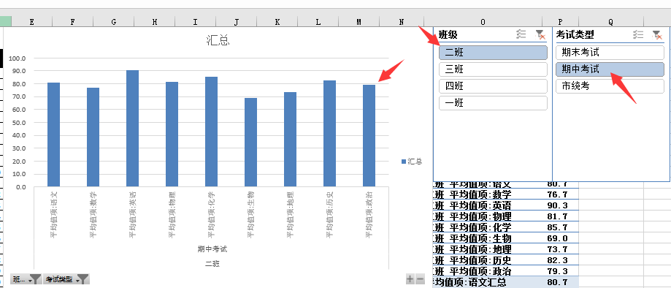Viewport: 671px width, 288px height.
Task: Select 市统考 in 考试类型 slicer
Action: coord(610,86)
